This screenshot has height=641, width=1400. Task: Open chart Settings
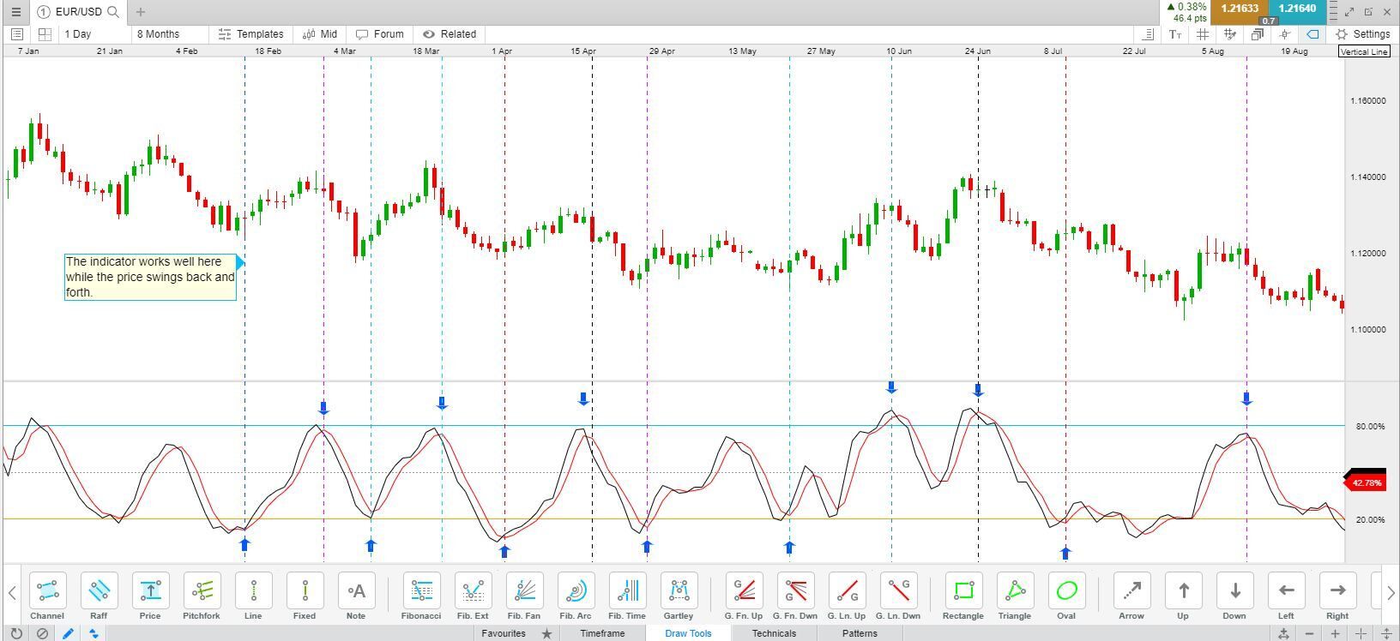coord(1363,34)
